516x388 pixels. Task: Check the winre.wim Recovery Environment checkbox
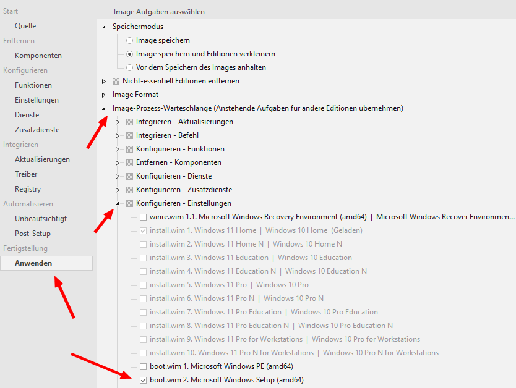[x=143, y=217]
